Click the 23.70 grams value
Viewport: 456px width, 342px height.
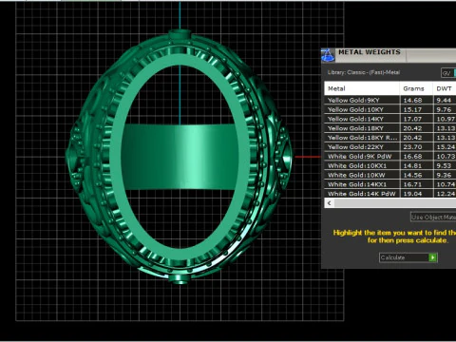coord(412,147)
